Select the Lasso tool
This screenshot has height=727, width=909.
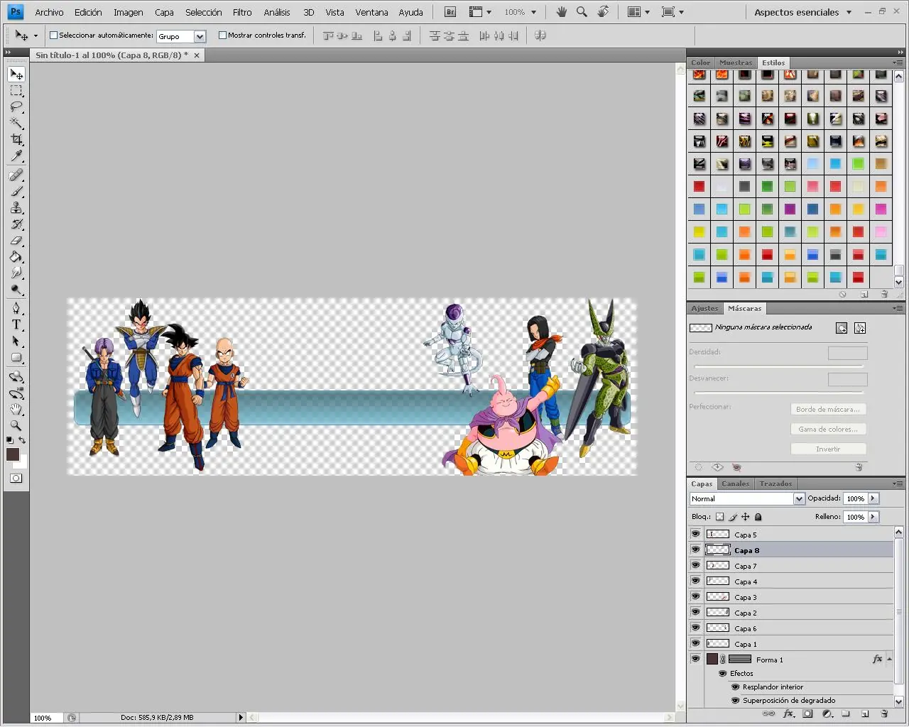click(x=16, y=107)
